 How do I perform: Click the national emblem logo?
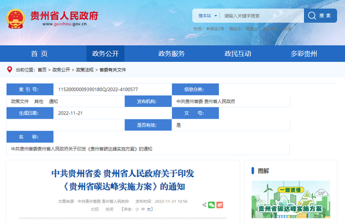click(17, 18)
